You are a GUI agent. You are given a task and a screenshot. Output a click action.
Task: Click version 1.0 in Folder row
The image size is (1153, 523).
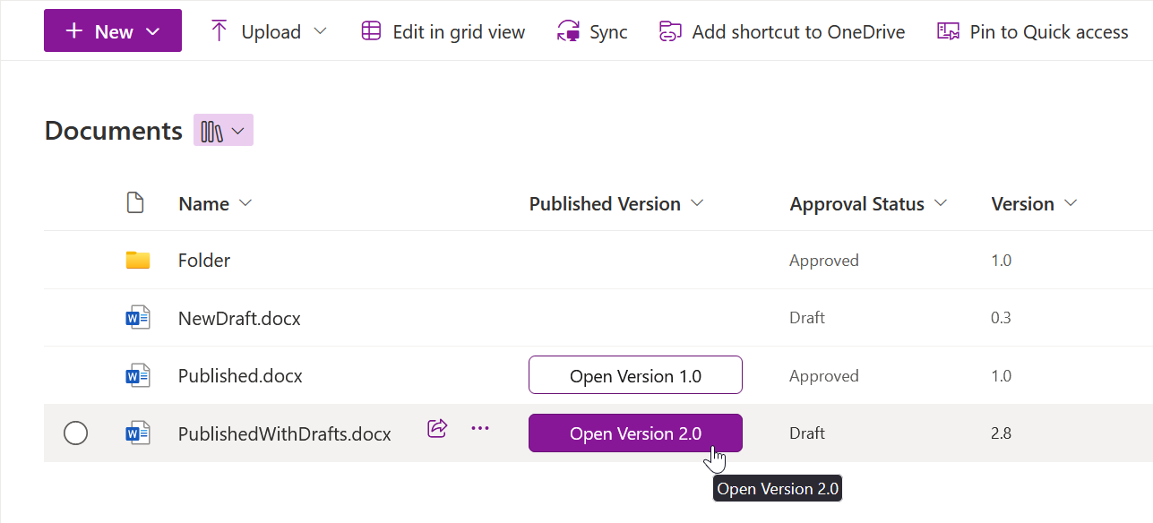(x=1002, y=261)
